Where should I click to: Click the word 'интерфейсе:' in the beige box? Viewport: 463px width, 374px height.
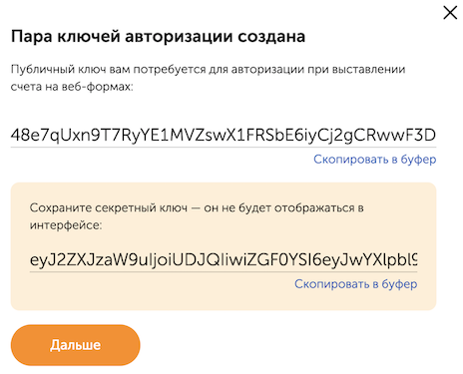[x=66, y=225]
